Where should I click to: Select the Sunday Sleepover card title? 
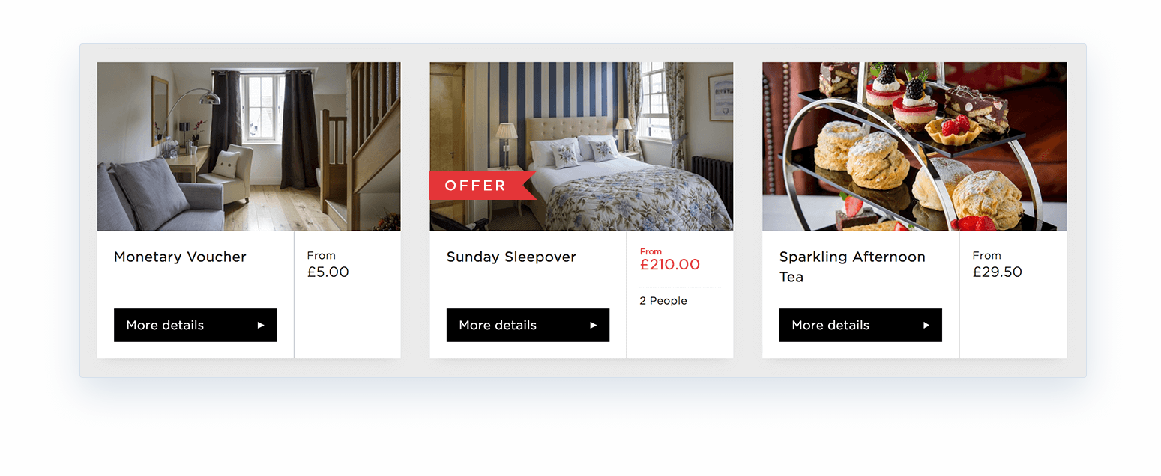click(511, 257)
